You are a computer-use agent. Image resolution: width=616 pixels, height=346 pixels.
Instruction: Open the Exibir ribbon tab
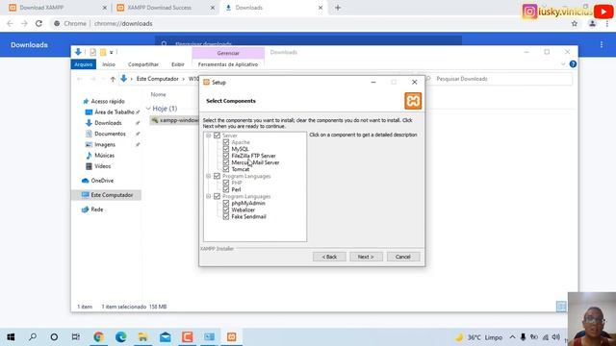coord(177,64)
